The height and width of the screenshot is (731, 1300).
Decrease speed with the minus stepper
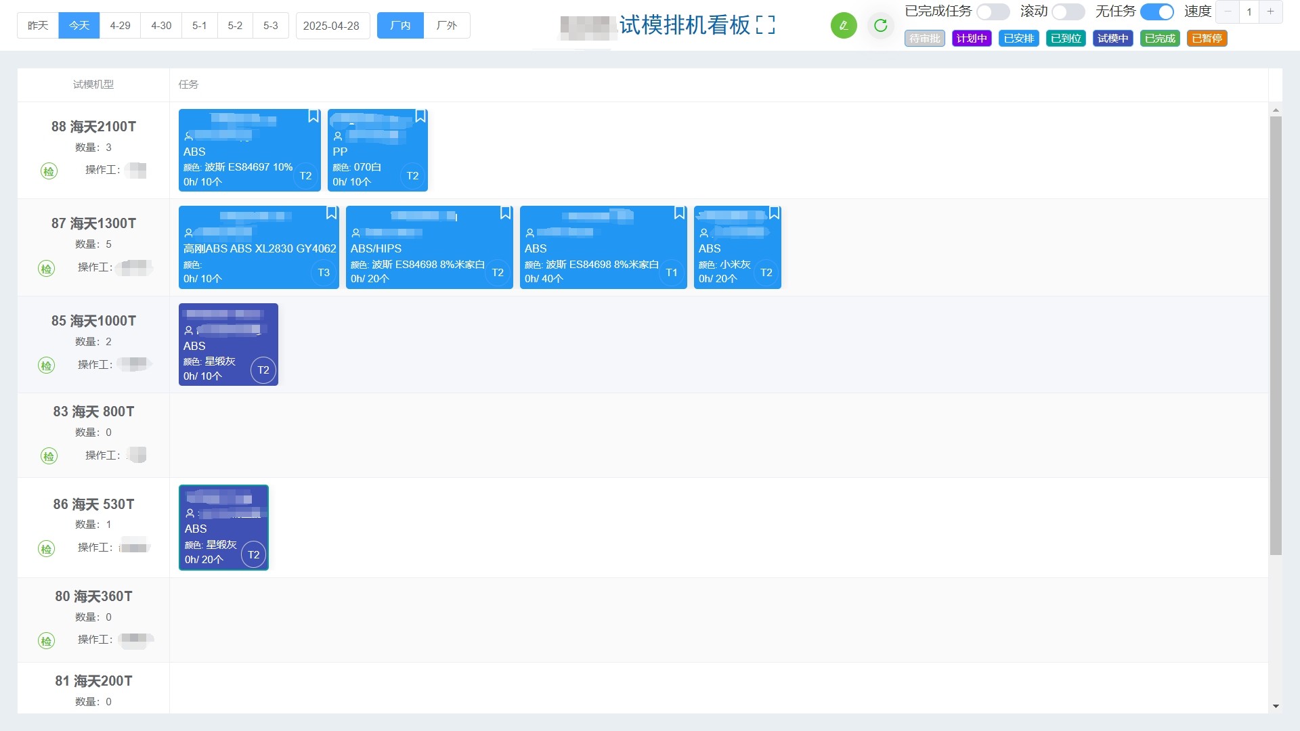click(x=1228, y=12)
